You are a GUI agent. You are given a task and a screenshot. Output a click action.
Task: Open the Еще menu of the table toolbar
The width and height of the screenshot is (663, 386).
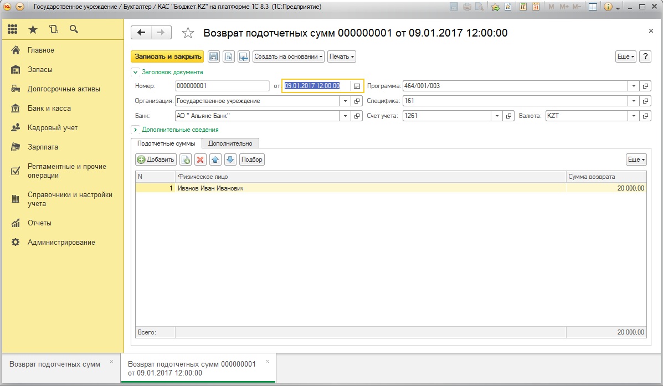click(636, 159)
